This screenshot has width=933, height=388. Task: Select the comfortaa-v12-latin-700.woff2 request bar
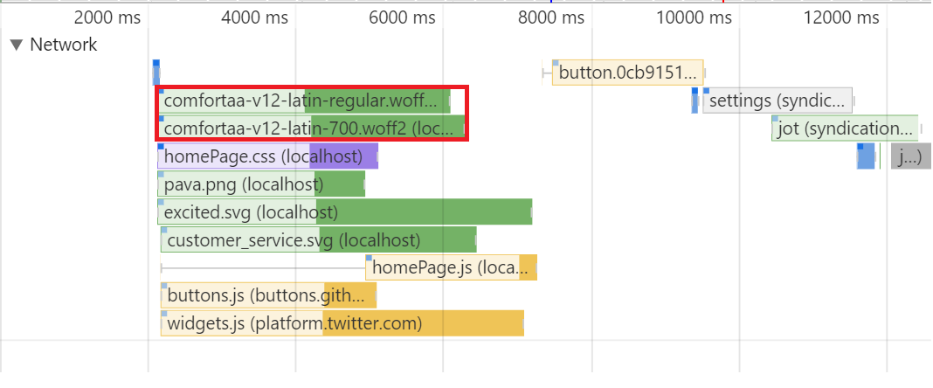click(x=311, y=128)
